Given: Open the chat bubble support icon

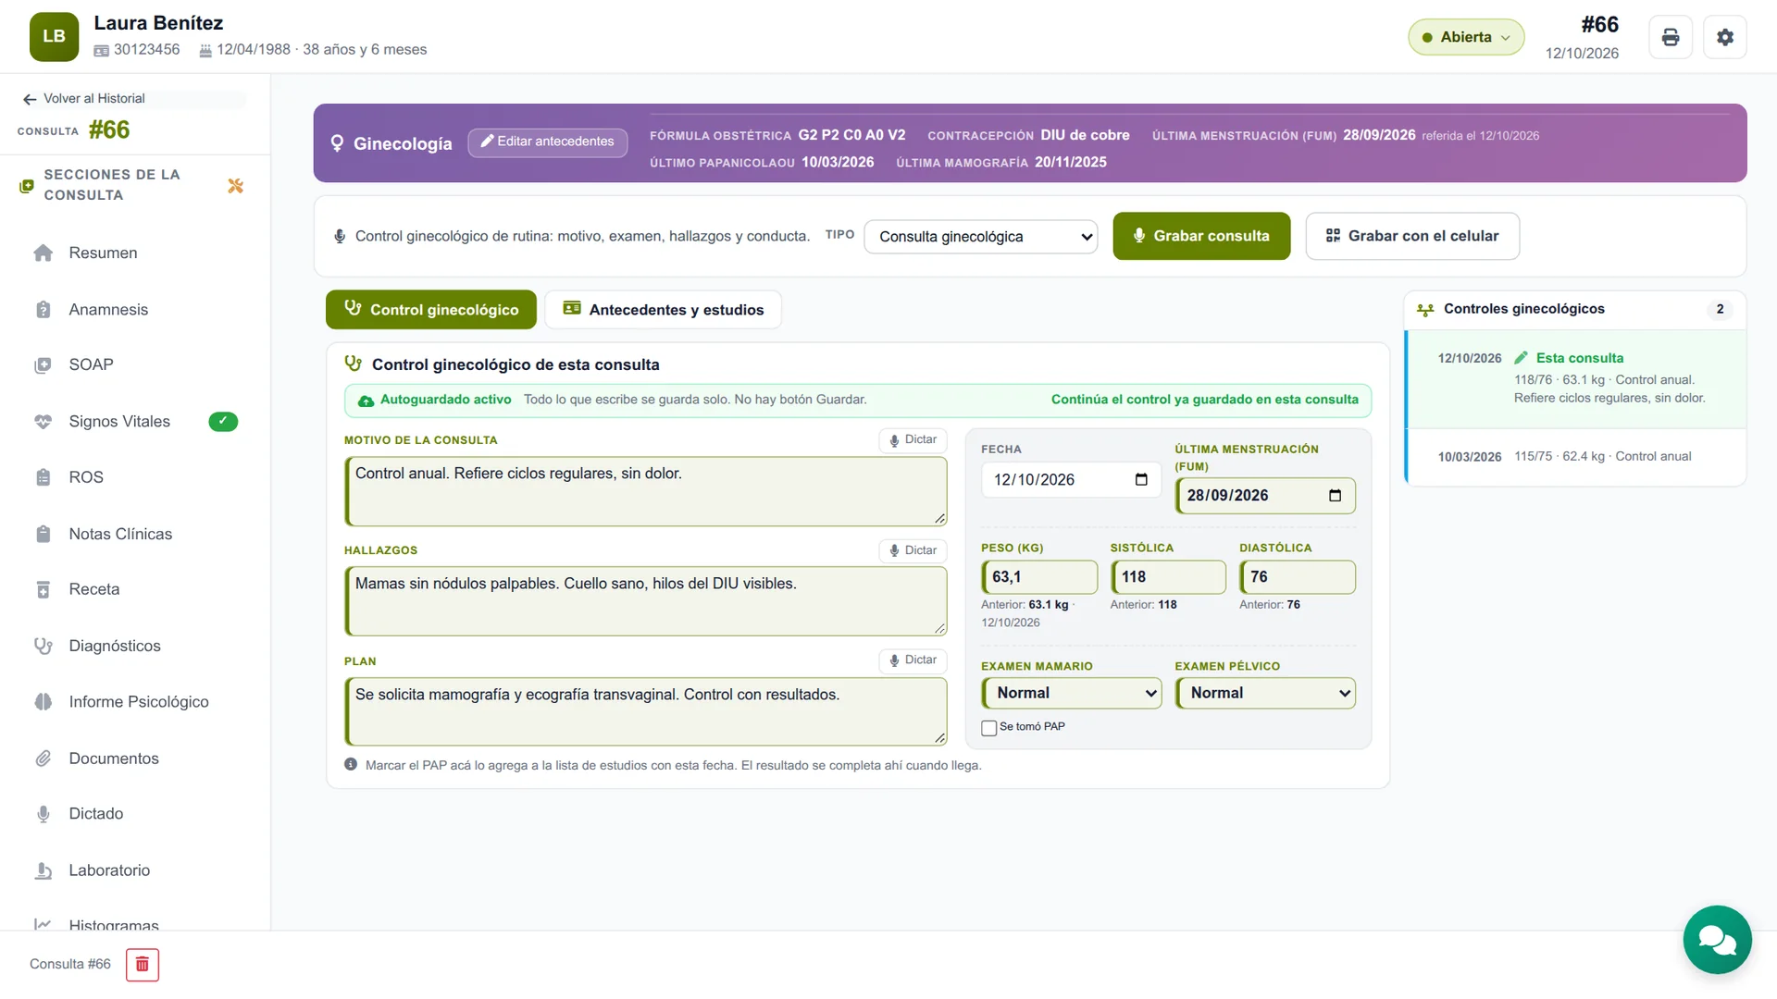Looking at the screenshot, I should (x=1717, y=940).
